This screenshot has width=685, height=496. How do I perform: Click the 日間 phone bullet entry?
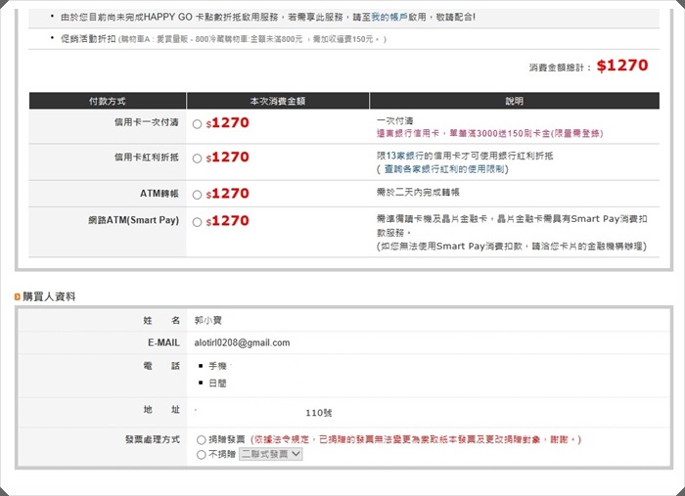[x=215, y=383]
